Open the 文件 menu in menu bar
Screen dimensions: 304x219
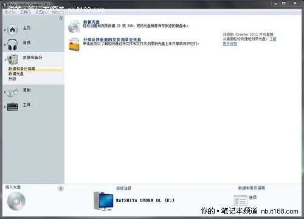click(x=10, y=12)
